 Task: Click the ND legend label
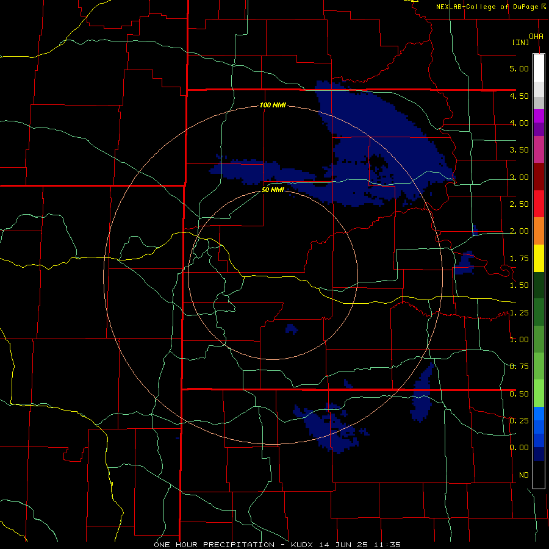[524, 475]
